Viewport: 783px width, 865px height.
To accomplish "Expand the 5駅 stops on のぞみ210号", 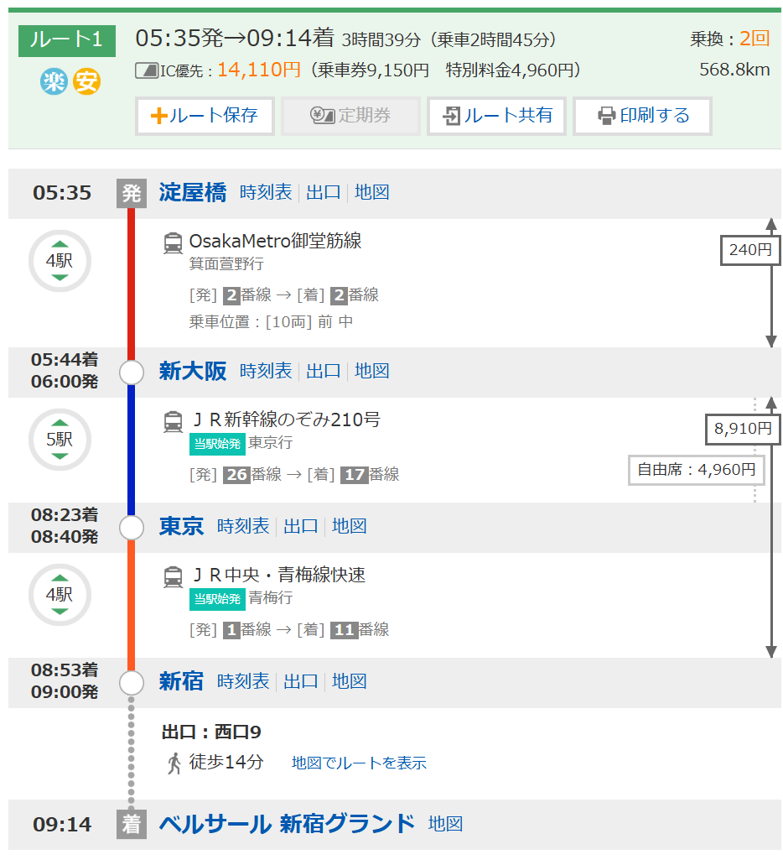I will tap(60, 440).
